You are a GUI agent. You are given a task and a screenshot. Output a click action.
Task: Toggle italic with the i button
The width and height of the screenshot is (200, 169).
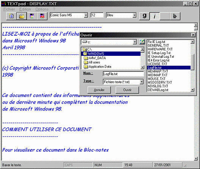(155, 16)
